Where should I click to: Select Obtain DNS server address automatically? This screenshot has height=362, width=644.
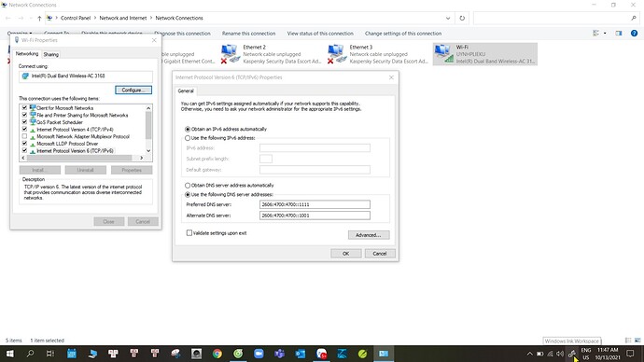[188, 185]
